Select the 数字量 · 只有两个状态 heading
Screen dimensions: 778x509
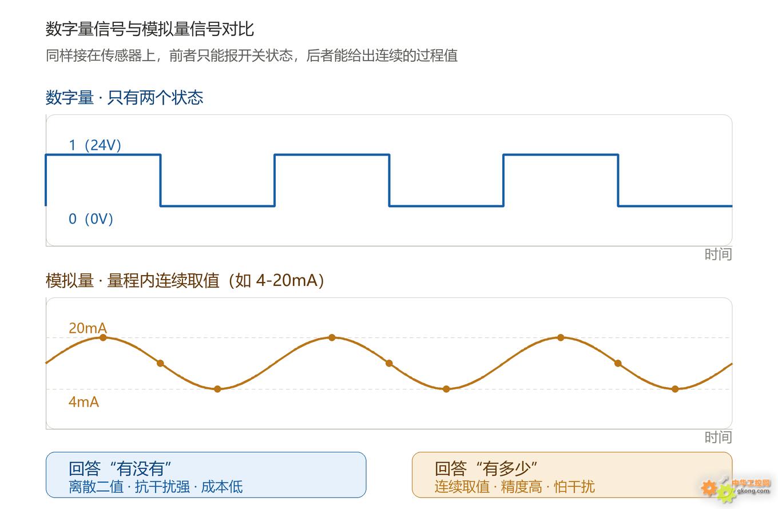124,97
